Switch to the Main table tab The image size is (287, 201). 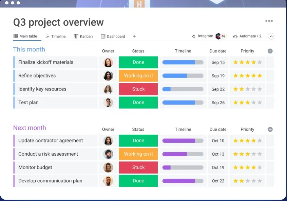pos(27,36)
